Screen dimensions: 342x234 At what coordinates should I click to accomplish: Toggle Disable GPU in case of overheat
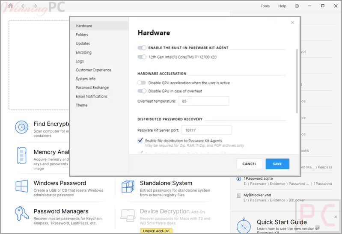142,91
